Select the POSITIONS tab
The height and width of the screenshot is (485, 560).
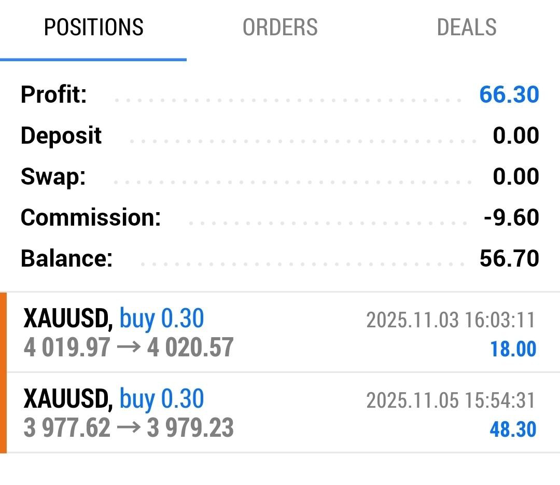[93, 27]
